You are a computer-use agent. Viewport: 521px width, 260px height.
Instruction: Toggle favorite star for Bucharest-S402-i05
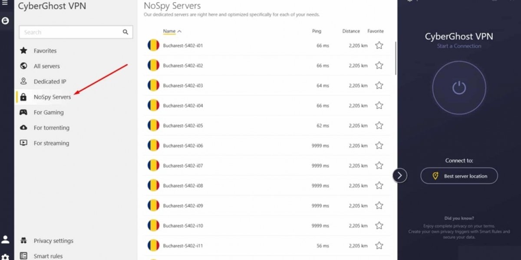(x=379, y=126)
